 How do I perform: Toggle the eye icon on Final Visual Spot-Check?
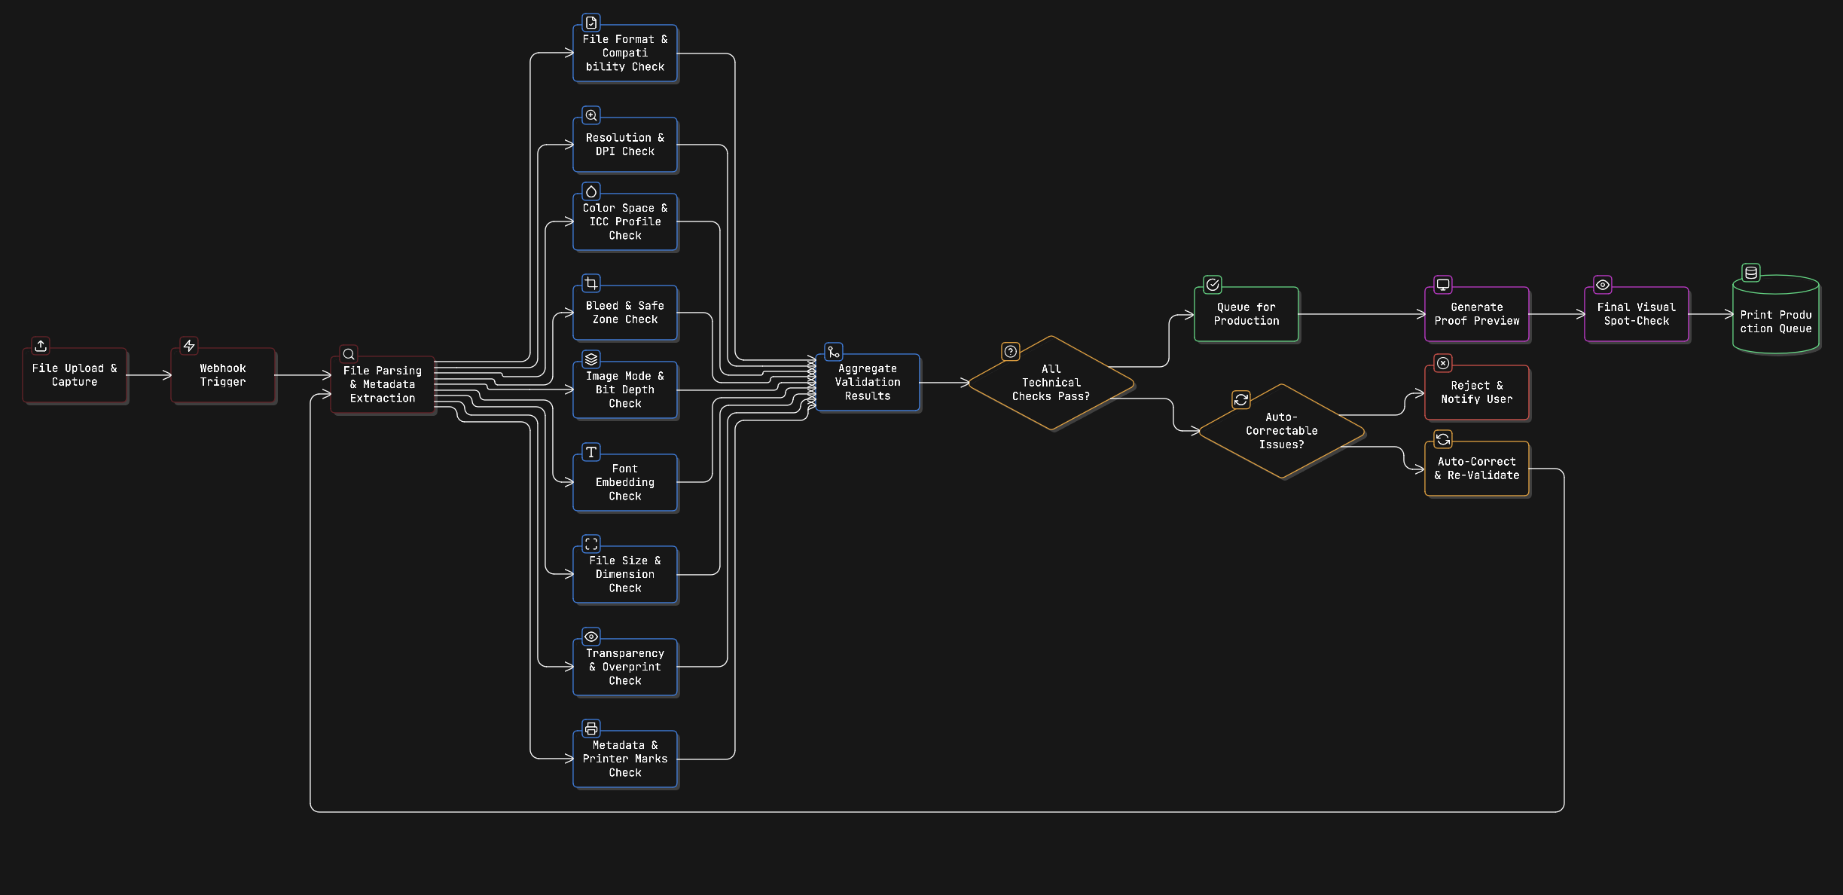point(1602,285)
